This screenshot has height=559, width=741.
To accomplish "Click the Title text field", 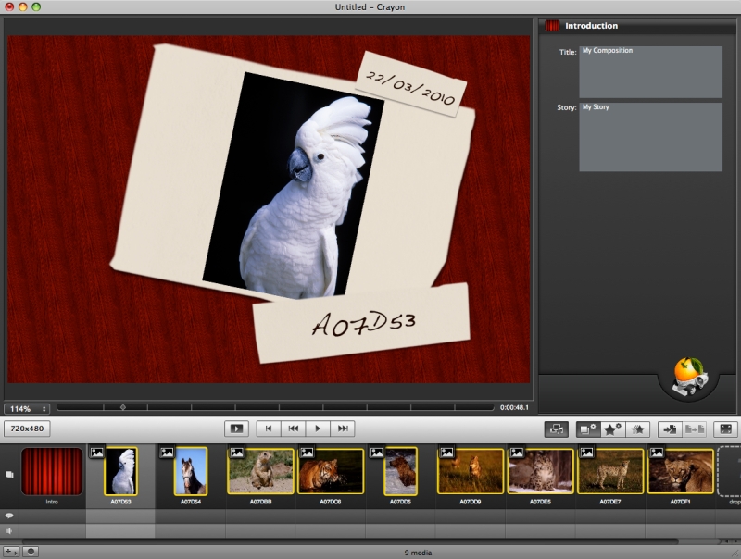I will pyautogui.click(x=651, y=72).
